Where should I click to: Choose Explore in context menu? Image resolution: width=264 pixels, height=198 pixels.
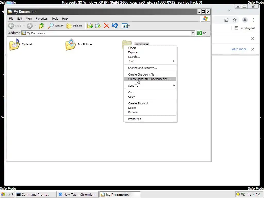150,52
